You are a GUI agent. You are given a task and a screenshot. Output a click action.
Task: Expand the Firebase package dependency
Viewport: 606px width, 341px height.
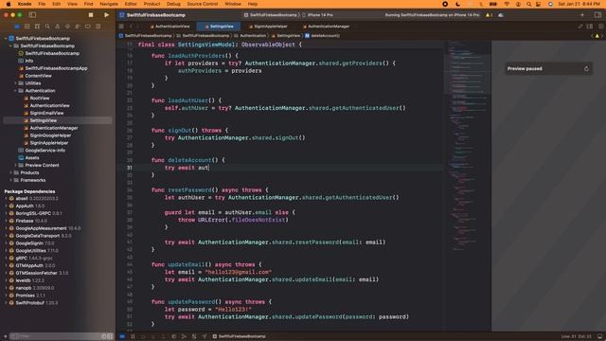point(6,221)
